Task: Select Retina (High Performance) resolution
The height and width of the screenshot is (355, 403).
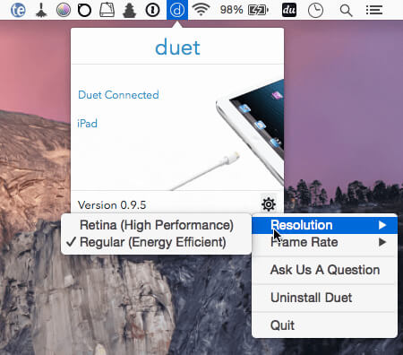Action: (x=156, y=225)
